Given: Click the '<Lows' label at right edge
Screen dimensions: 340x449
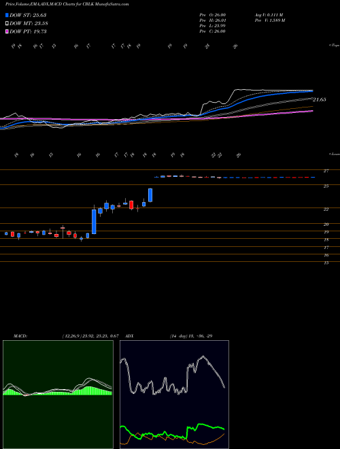Looking at the screenshot, I should pos(334,154).
